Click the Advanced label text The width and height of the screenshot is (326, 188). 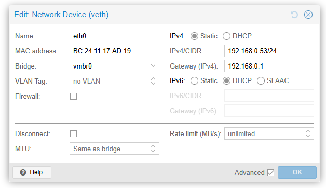pos(250,172)
